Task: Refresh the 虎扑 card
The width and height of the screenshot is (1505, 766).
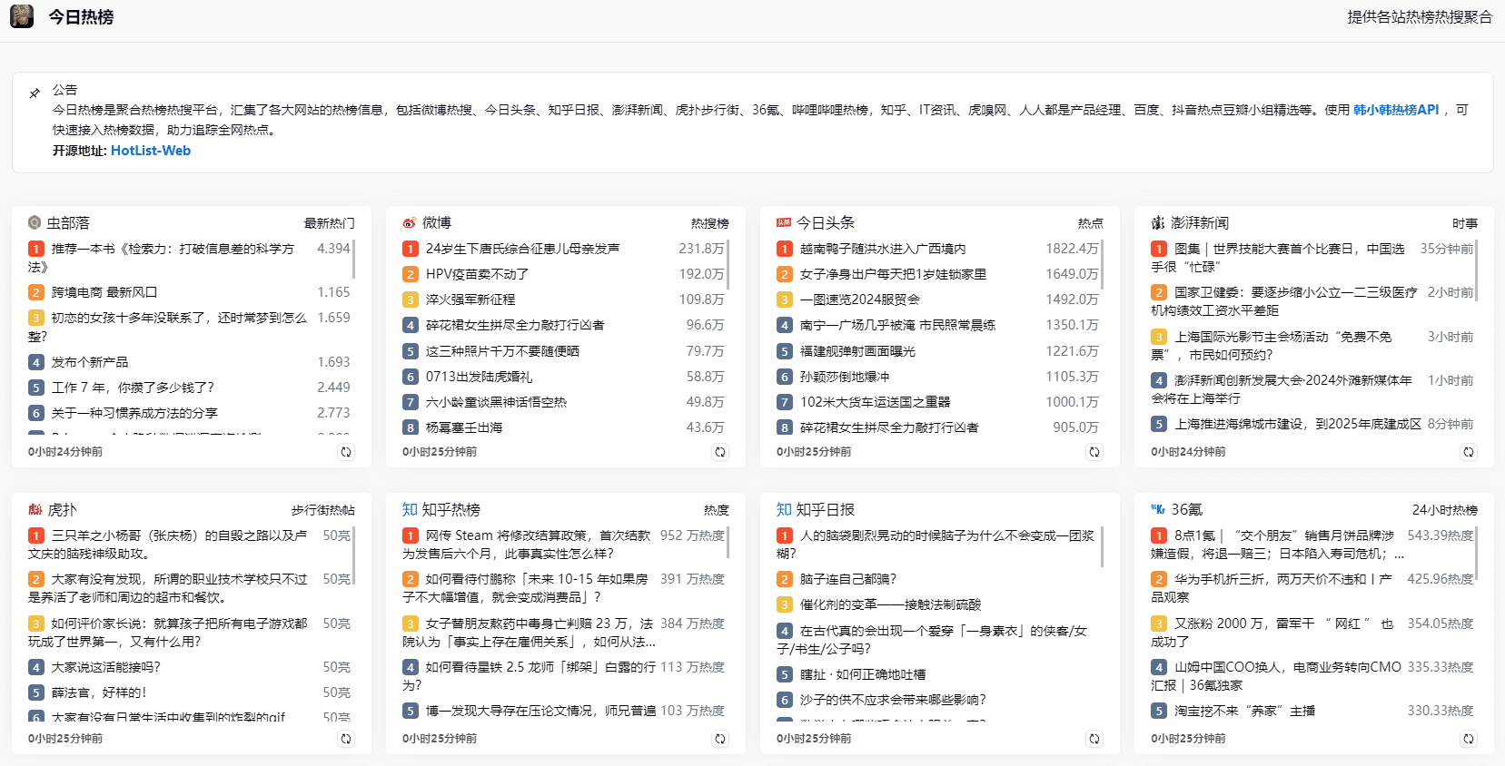Action: click(345, 739)
